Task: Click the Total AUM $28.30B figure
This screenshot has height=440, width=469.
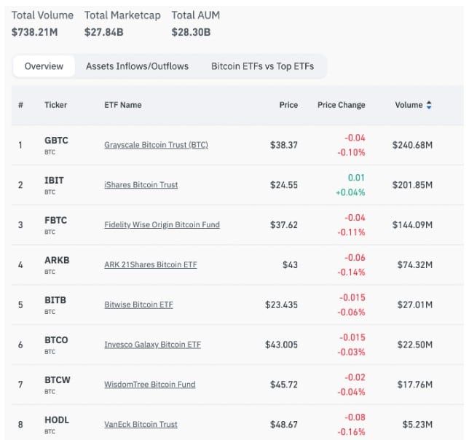Action: tap(191, 32)
